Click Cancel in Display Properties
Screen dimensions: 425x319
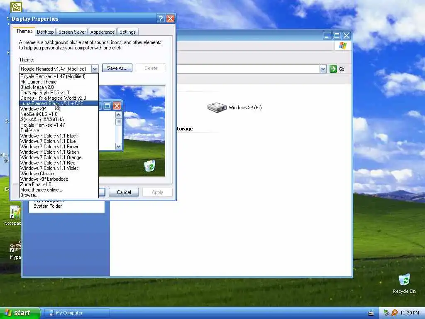coord(124,192)
